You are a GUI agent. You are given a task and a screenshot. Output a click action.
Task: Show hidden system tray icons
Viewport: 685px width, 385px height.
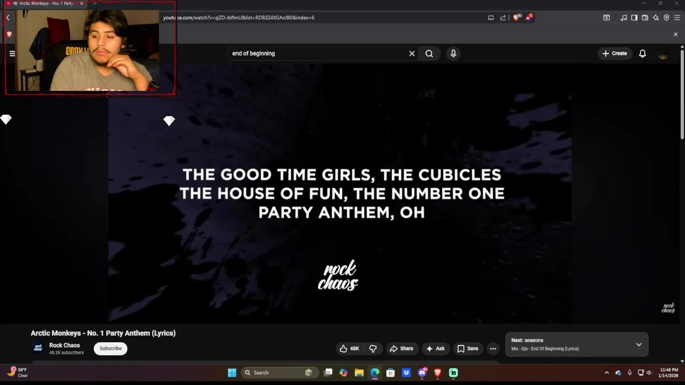606,373
